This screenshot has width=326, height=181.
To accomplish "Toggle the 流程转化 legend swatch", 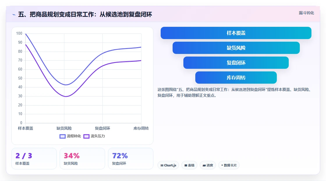I will pos(63,136).
